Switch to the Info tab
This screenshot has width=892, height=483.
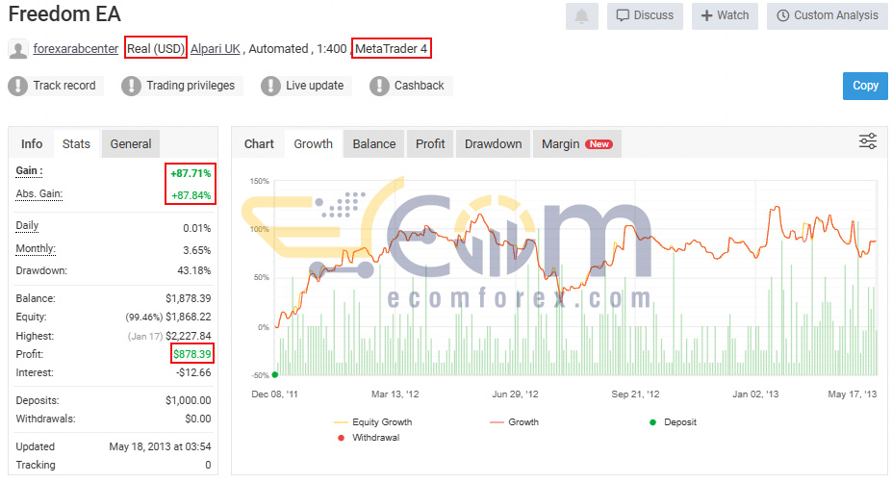(x=32, y=144)
